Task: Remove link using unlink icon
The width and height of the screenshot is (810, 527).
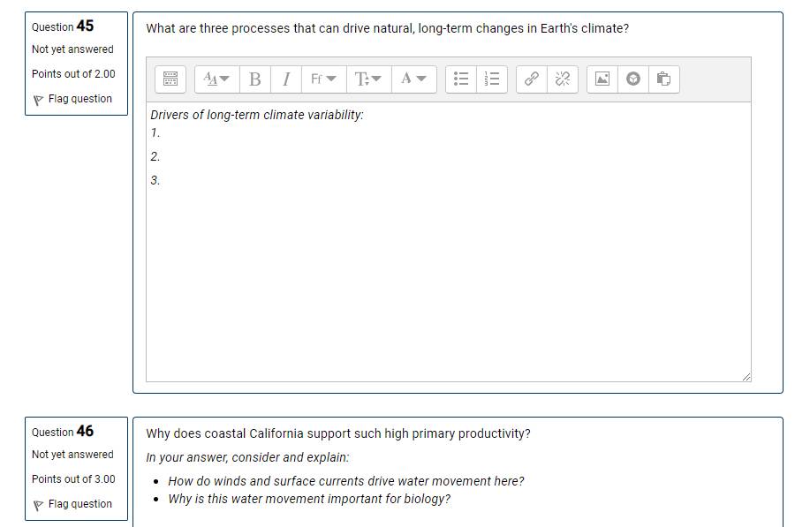Action: click(563, 79)
